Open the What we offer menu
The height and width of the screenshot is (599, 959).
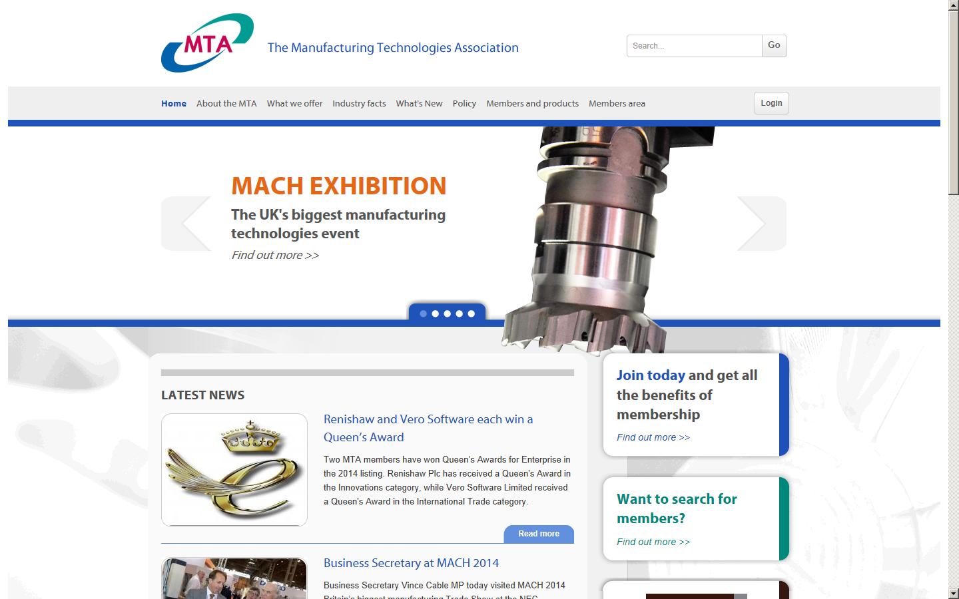(x=294, y=104)
